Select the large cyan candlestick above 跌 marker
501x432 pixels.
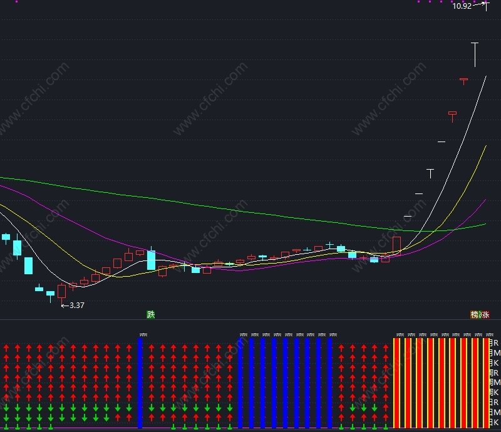pyautogui.click(x=151, y=259)
